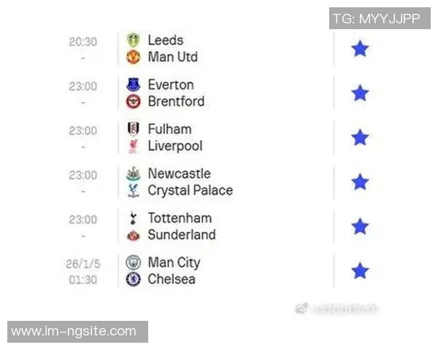The image size is (438, 350).
Task: Toggle star for Tottenham vs Sunderland match
Action: pyautogui.click(x=360, y=227)
